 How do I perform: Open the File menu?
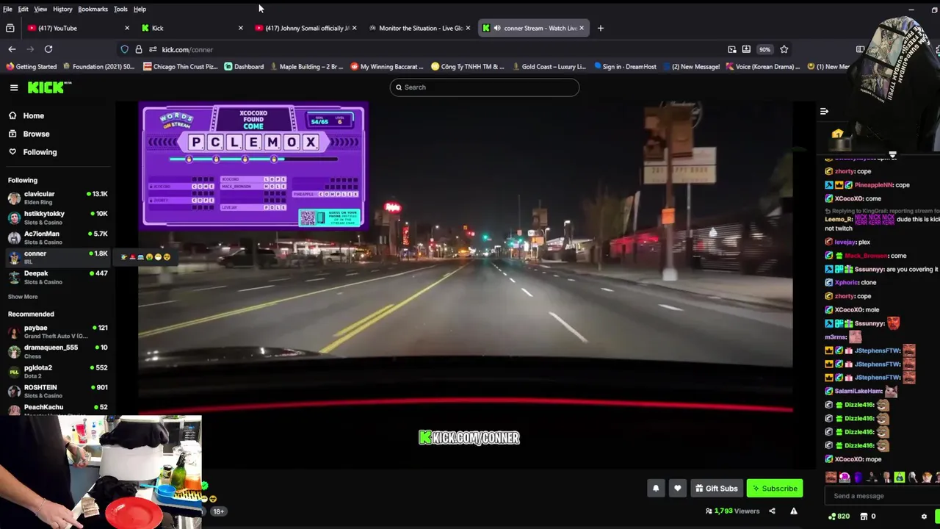tap(7, 9)
